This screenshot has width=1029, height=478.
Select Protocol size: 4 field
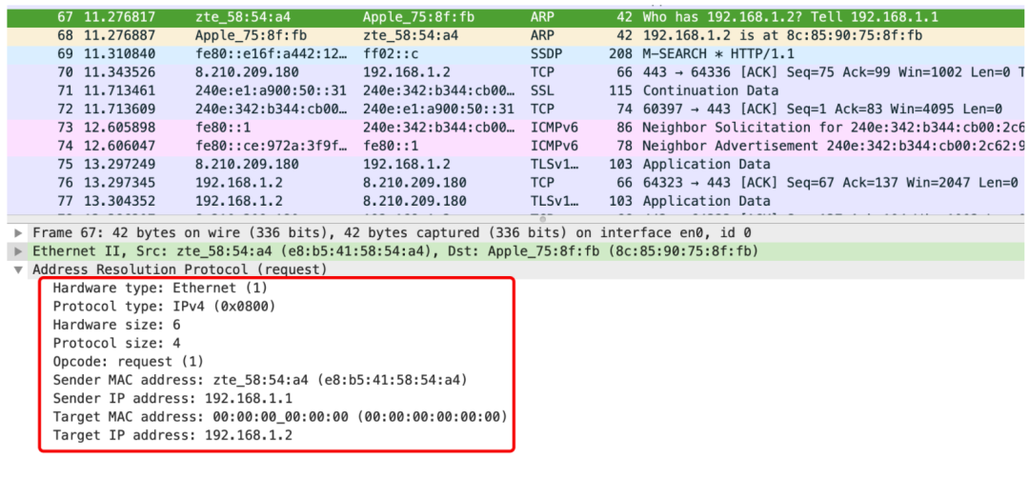117,343
